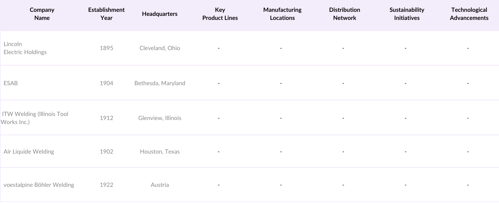Click the Distribution Network column header
The width and height of the screenshot is (499, 203).
(x=345, y=14)
